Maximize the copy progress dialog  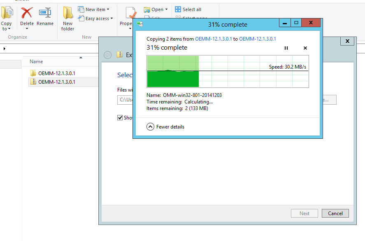[296, 23]
